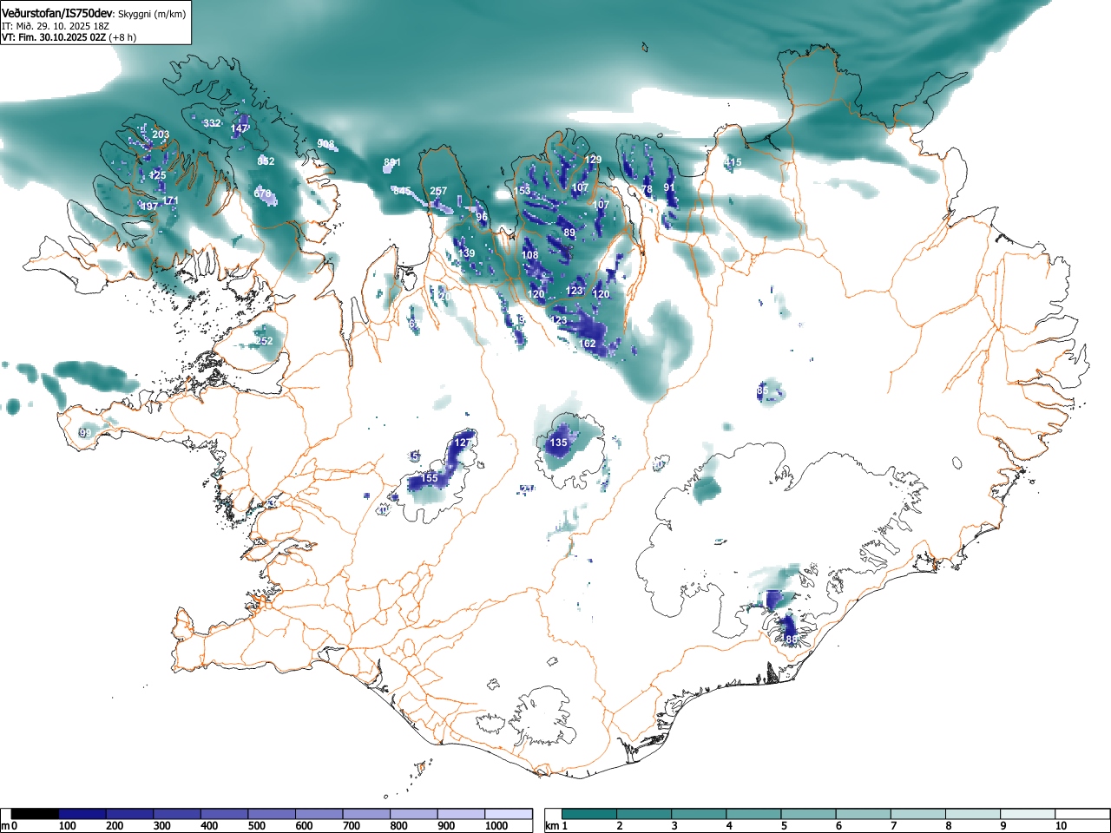Viewport: 1111px width, 833px height.
Task: Click the 'm' unit label on the legend
Action: tap(5, 826)
